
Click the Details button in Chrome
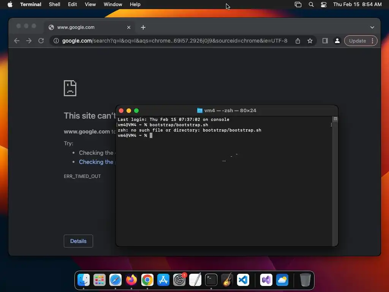click(x=78, y=241)
